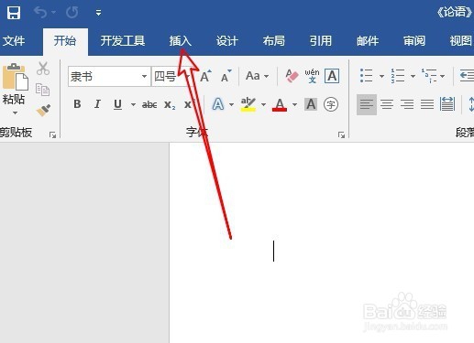Click the Copy icon

click(x=42, y=90)
